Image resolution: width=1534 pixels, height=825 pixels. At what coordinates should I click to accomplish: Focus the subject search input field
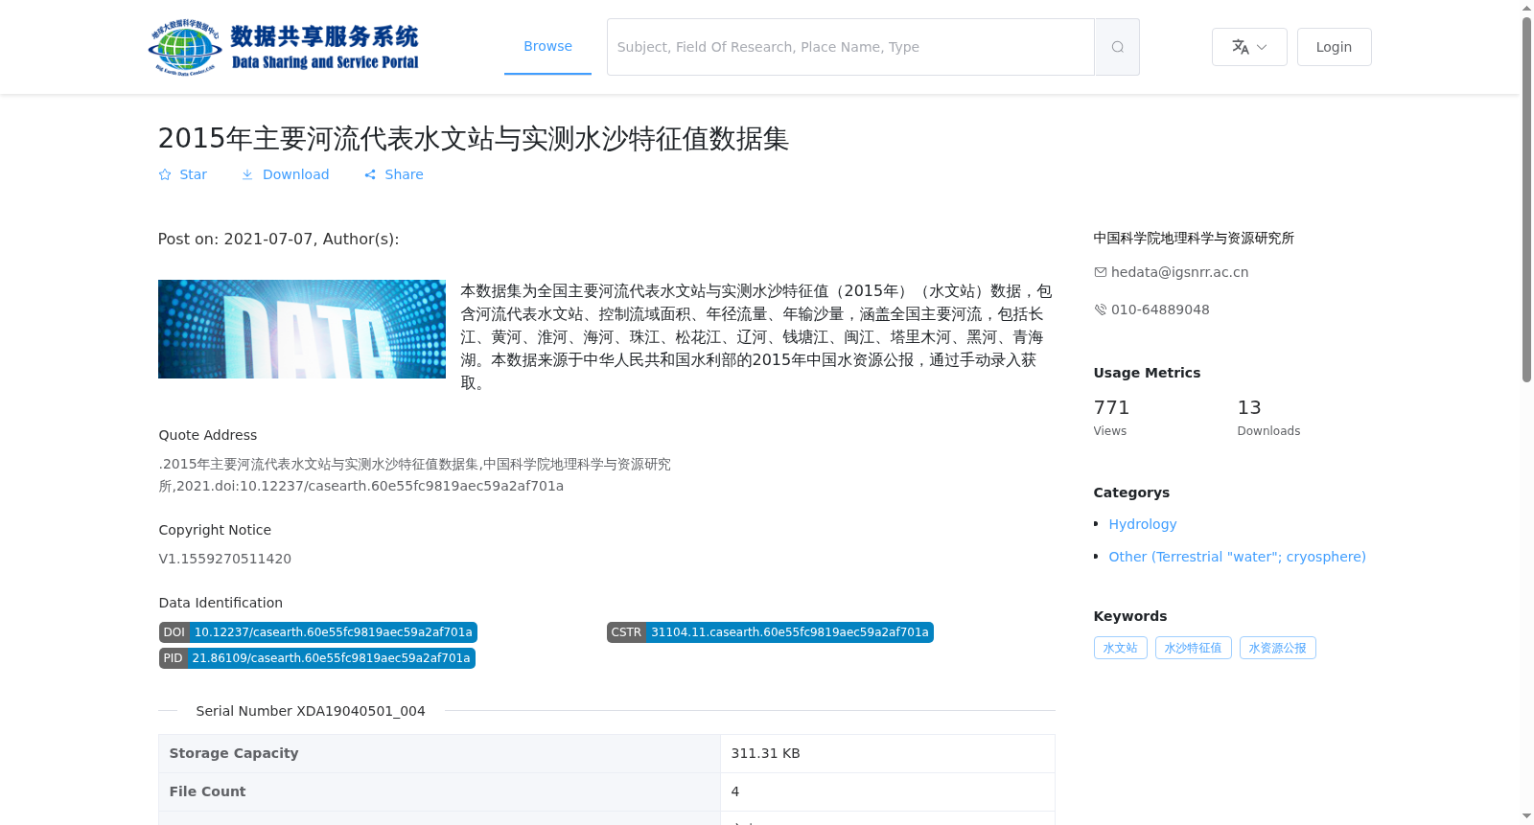click(x=850, y=47)
